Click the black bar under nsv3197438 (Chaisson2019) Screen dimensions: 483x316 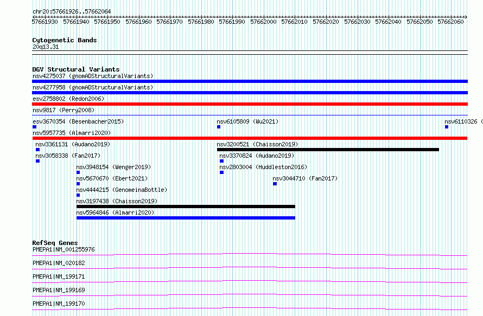[x=186, y=207]
